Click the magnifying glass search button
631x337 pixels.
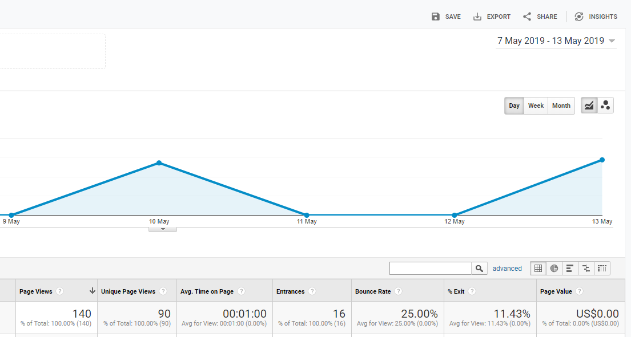pyautogui.click(x=479, y=269)
